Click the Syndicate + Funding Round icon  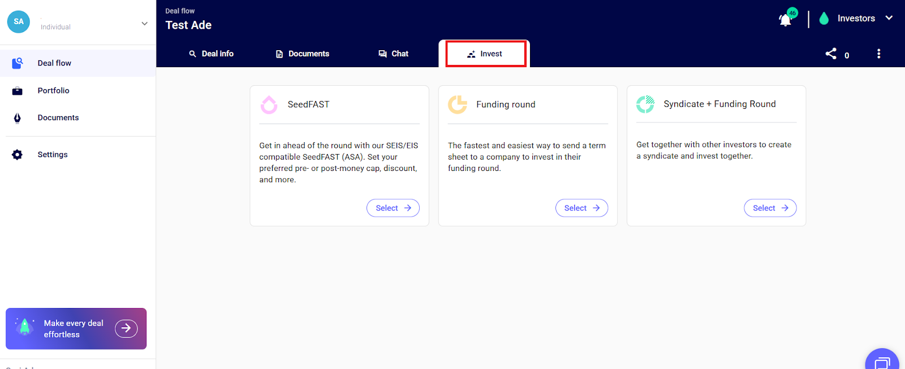[x=645, y=104]
